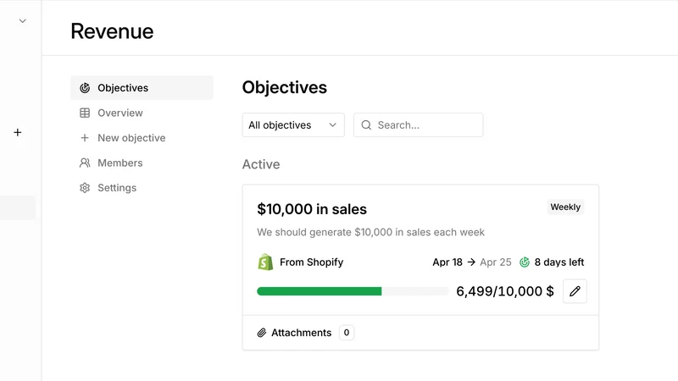
Task: Open Settings in sidebar
Action: [142, 188]
